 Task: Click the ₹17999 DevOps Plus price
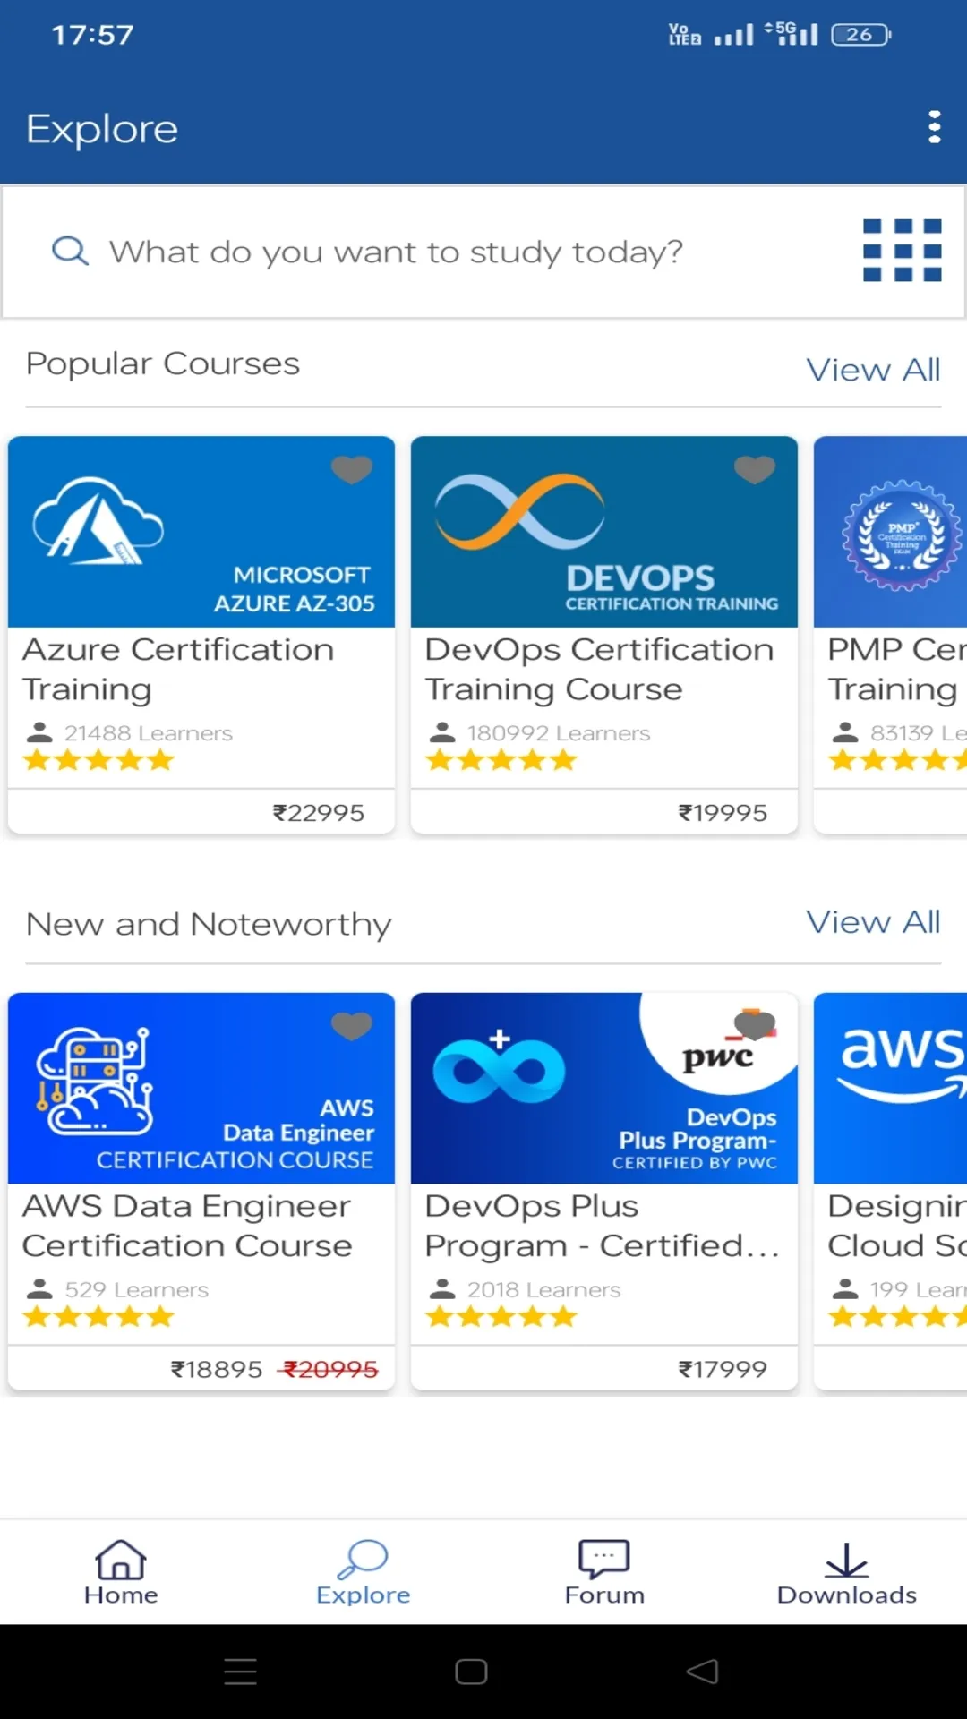pos(723,1369)
